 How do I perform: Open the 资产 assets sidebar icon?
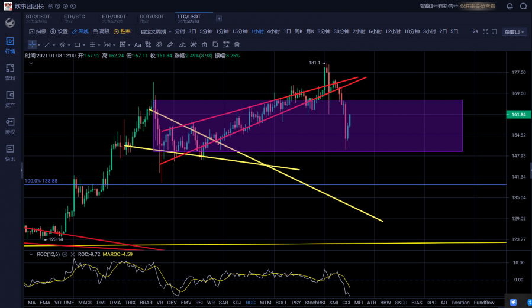[x=10, y=98]
